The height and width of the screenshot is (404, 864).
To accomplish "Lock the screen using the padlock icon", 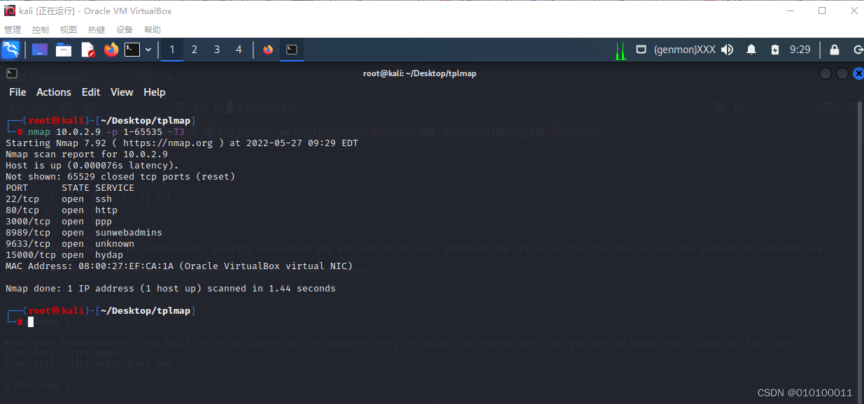I will pos(835,50).
